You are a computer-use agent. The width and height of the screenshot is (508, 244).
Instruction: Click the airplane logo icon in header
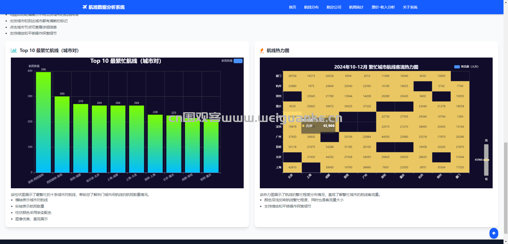[84, 7]
